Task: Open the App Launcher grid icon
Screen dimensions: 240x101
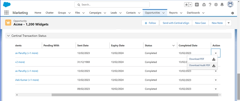Action: pos(6,13)
